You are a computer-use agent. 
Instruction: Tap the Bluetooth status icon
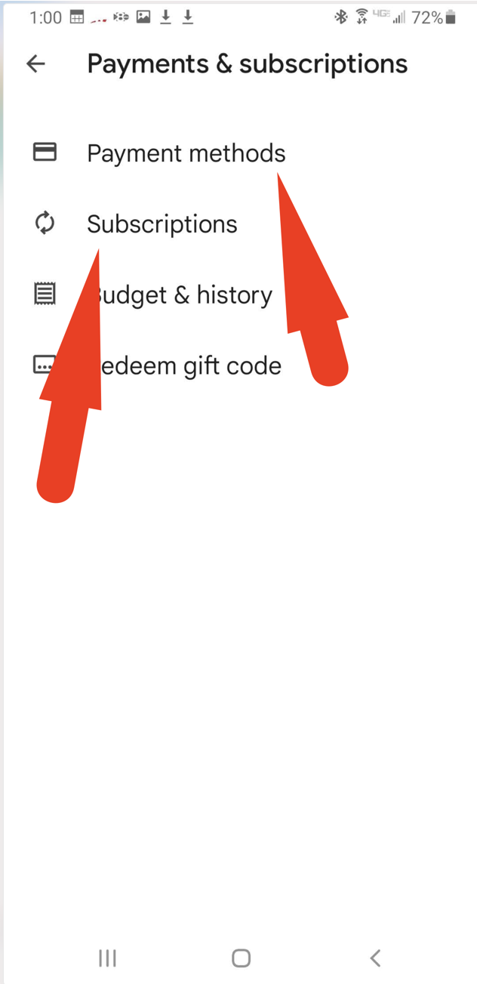click(340, 17)
